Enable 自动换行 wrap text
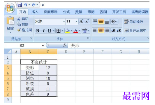The width and height of the screenshot is (155, 105). [134, 22]
